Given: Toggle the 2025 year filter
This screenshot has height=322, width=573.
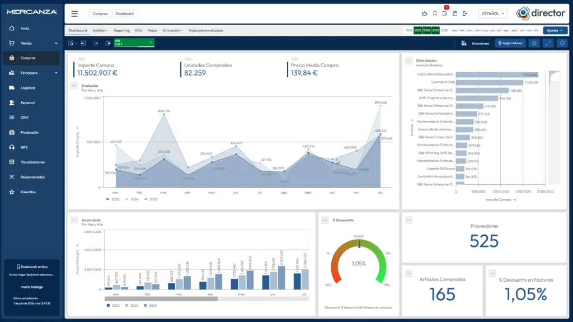Looking at the screenshot, I should coord(417,30).
